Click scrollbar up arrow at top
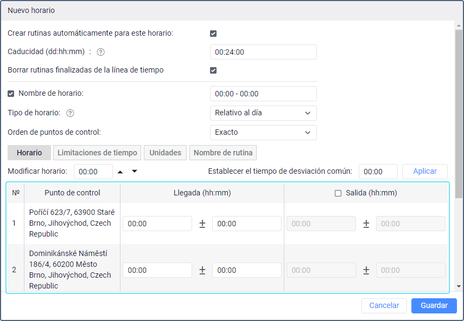This screenshot has height=321, width=464. click(459, 25)
